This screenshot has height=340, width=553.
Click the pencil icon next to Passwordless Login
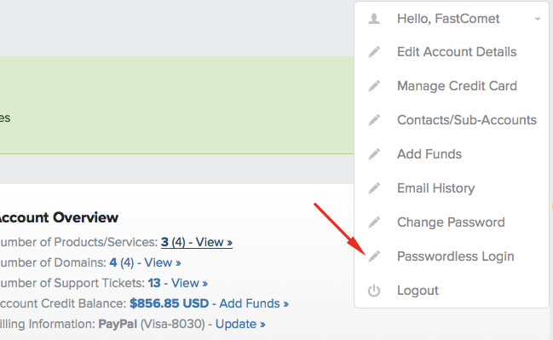tap(374, 256)
